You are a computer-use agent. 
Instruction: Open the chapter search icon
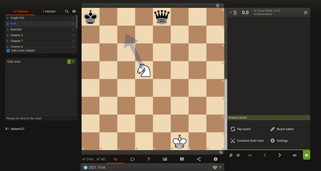tap(67, 11)
